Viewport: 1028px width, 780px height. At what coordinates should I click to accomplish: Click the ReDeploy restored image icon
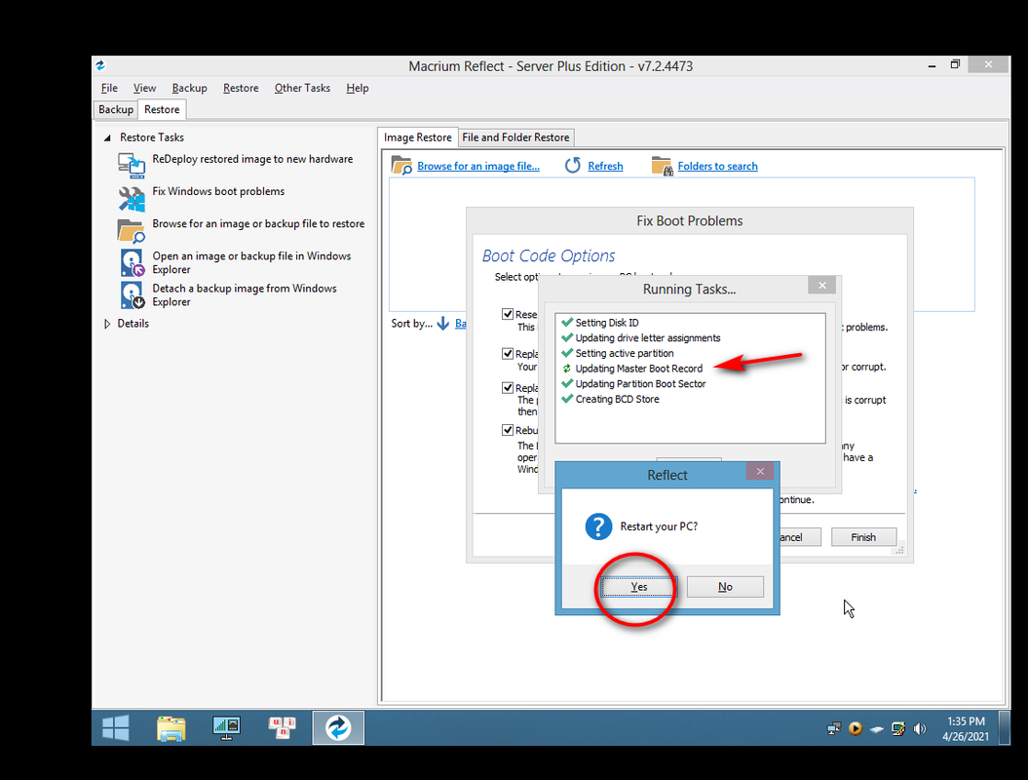click(132, 166)
